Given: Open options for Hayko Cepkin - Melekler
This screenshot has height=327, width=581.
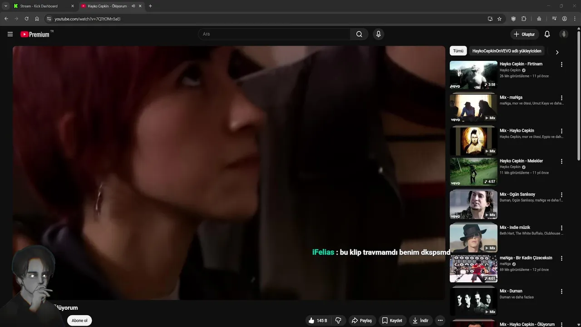Looking at the screenshot, I should [x=561, y=161].
